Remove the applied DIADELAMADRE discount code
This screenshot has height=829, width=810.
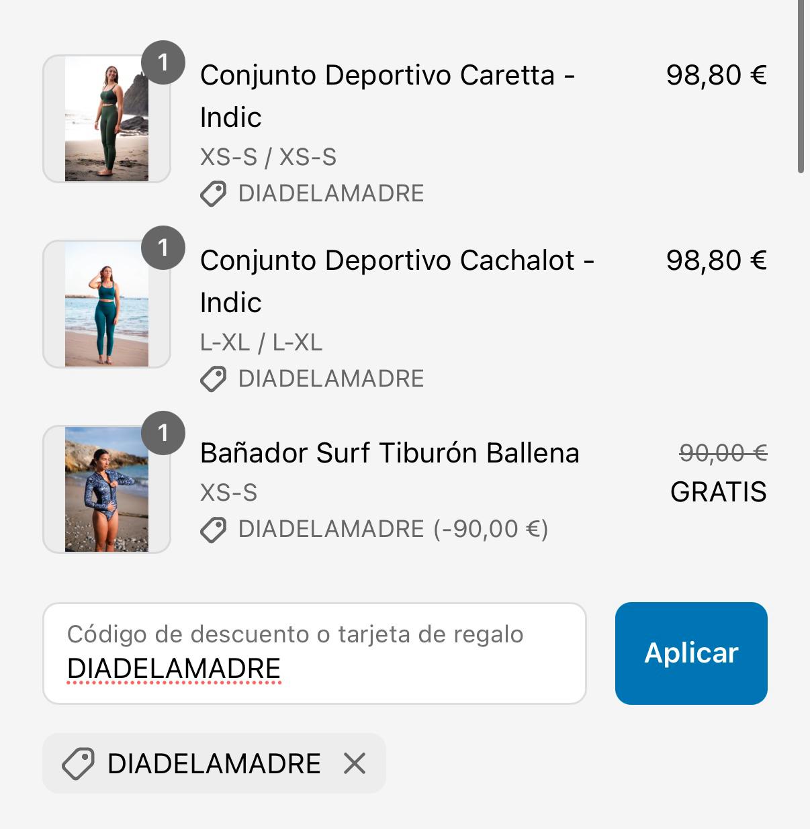pos(355,763)
